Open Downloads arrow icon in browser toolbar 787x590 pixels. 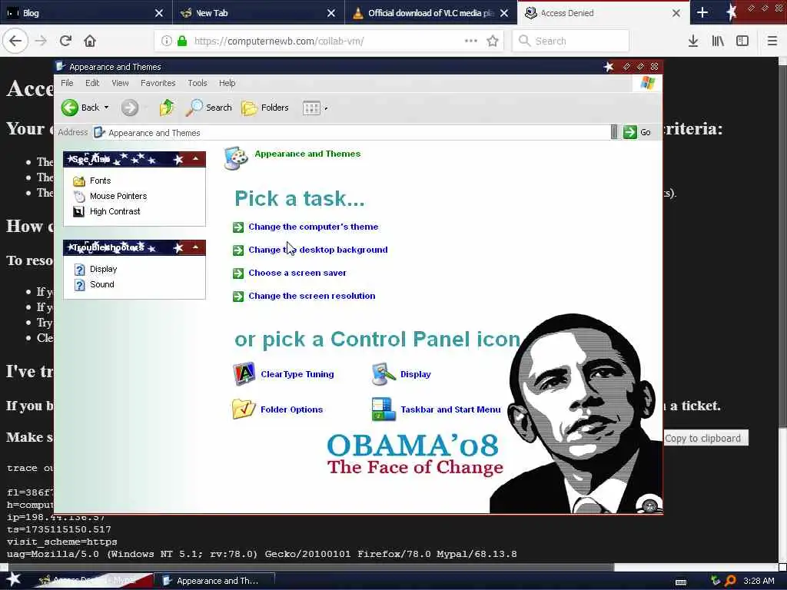693,41
